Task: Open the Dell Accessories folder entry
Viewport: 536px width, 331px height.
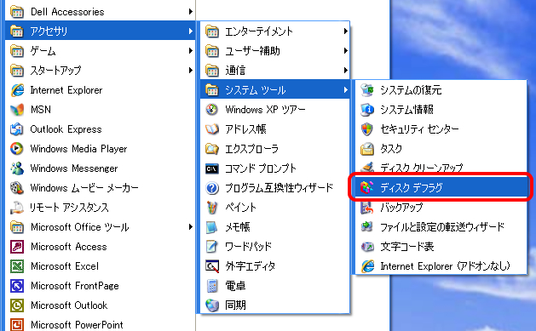Action: (100, 12)
